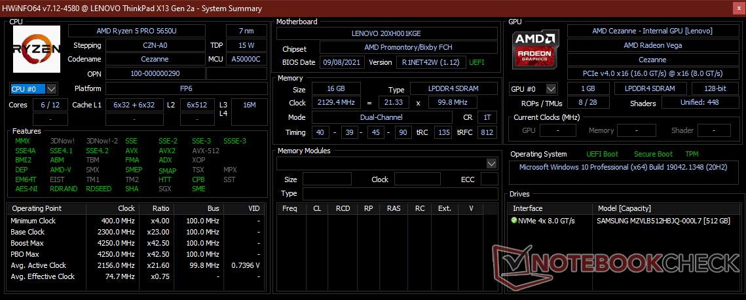Select the Avg. Effective Clock row

[x=136, y=276]
